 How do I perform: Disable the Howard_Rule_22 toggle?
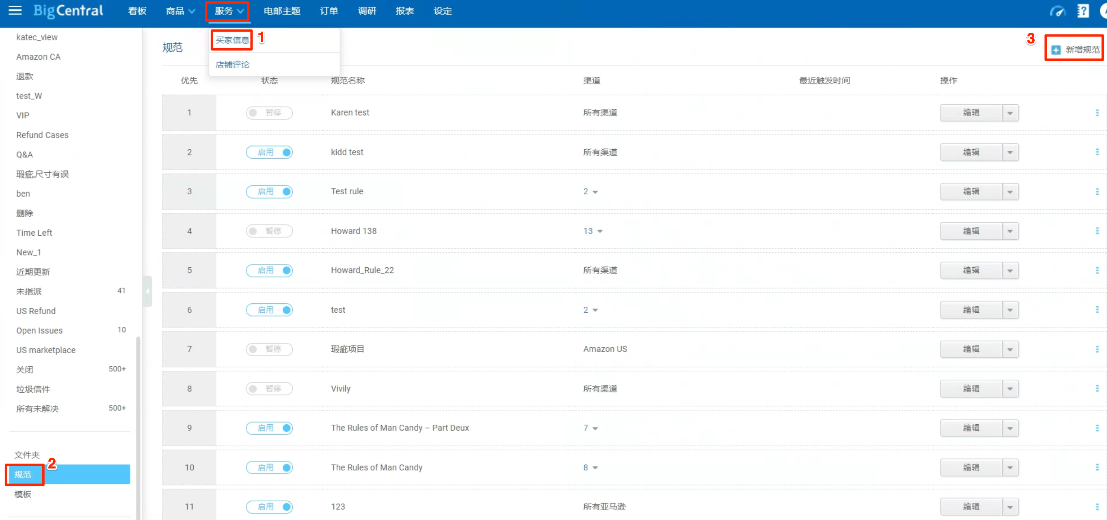(x=269, y=270)
